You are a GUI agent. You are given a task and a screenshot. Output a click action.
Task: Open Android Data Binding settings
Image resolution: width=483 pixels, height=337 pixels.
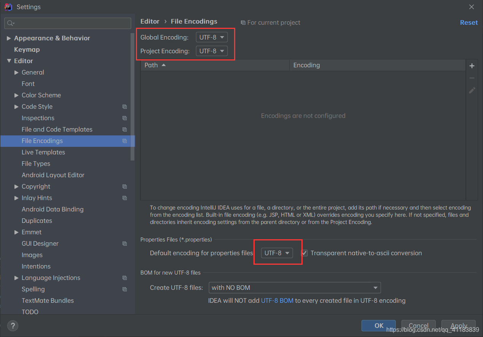pyautogui.click(x=53, y=209)
